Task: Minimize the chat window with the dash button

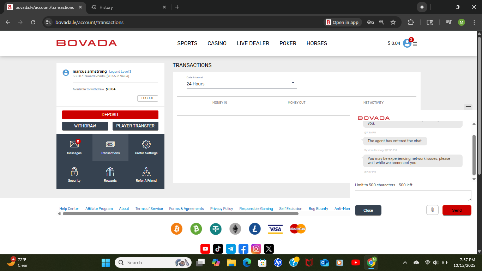Action: 468,106
